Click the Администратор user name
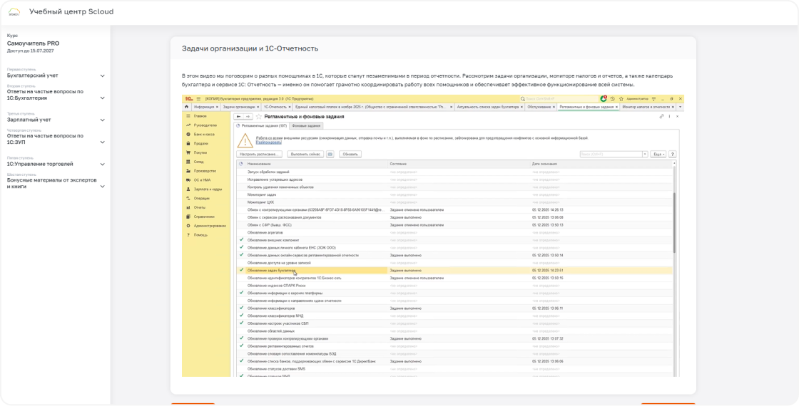 pyautogui.click(x=637, y=99)
